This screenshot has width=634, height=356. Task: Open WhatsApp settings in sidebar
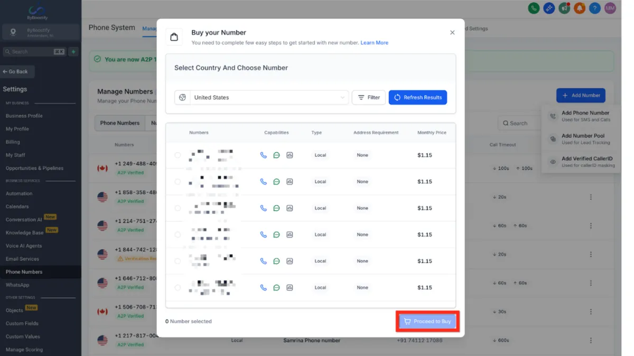click(17, 285)
